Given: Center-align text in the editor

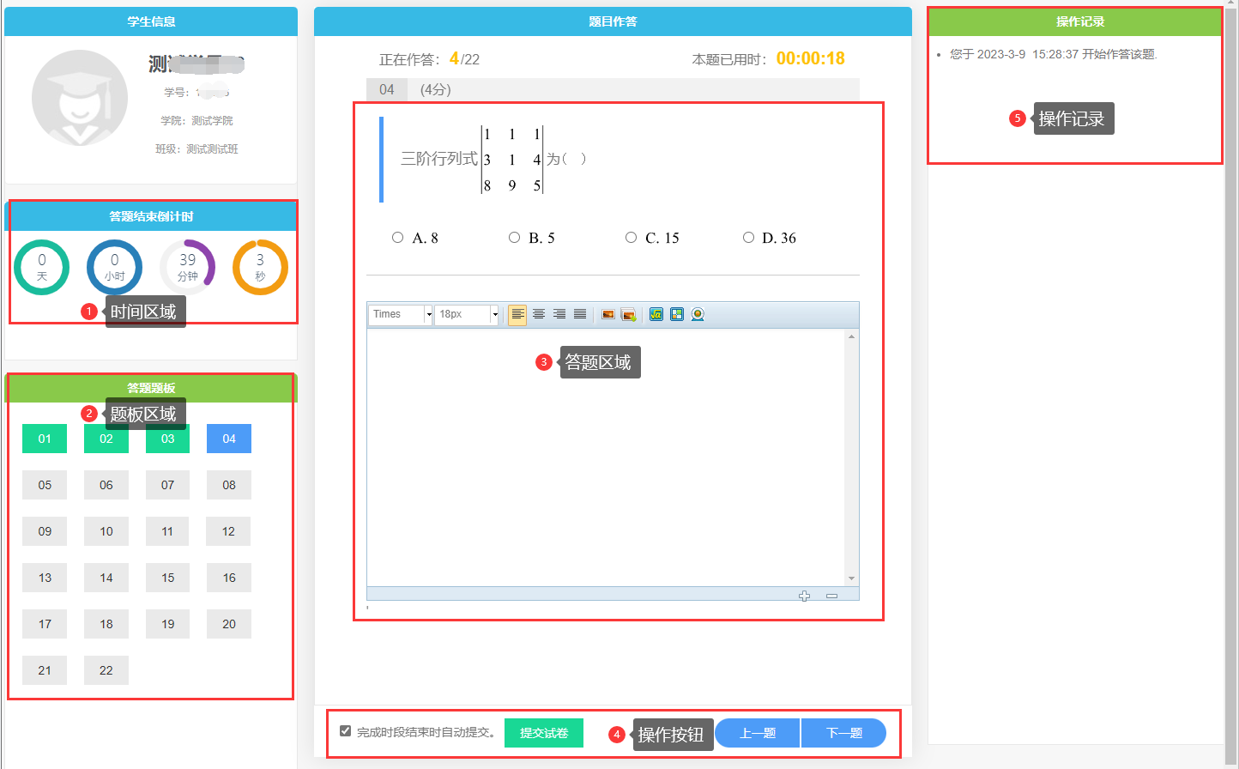Looking at the screenshot, I should coord(539,314).
